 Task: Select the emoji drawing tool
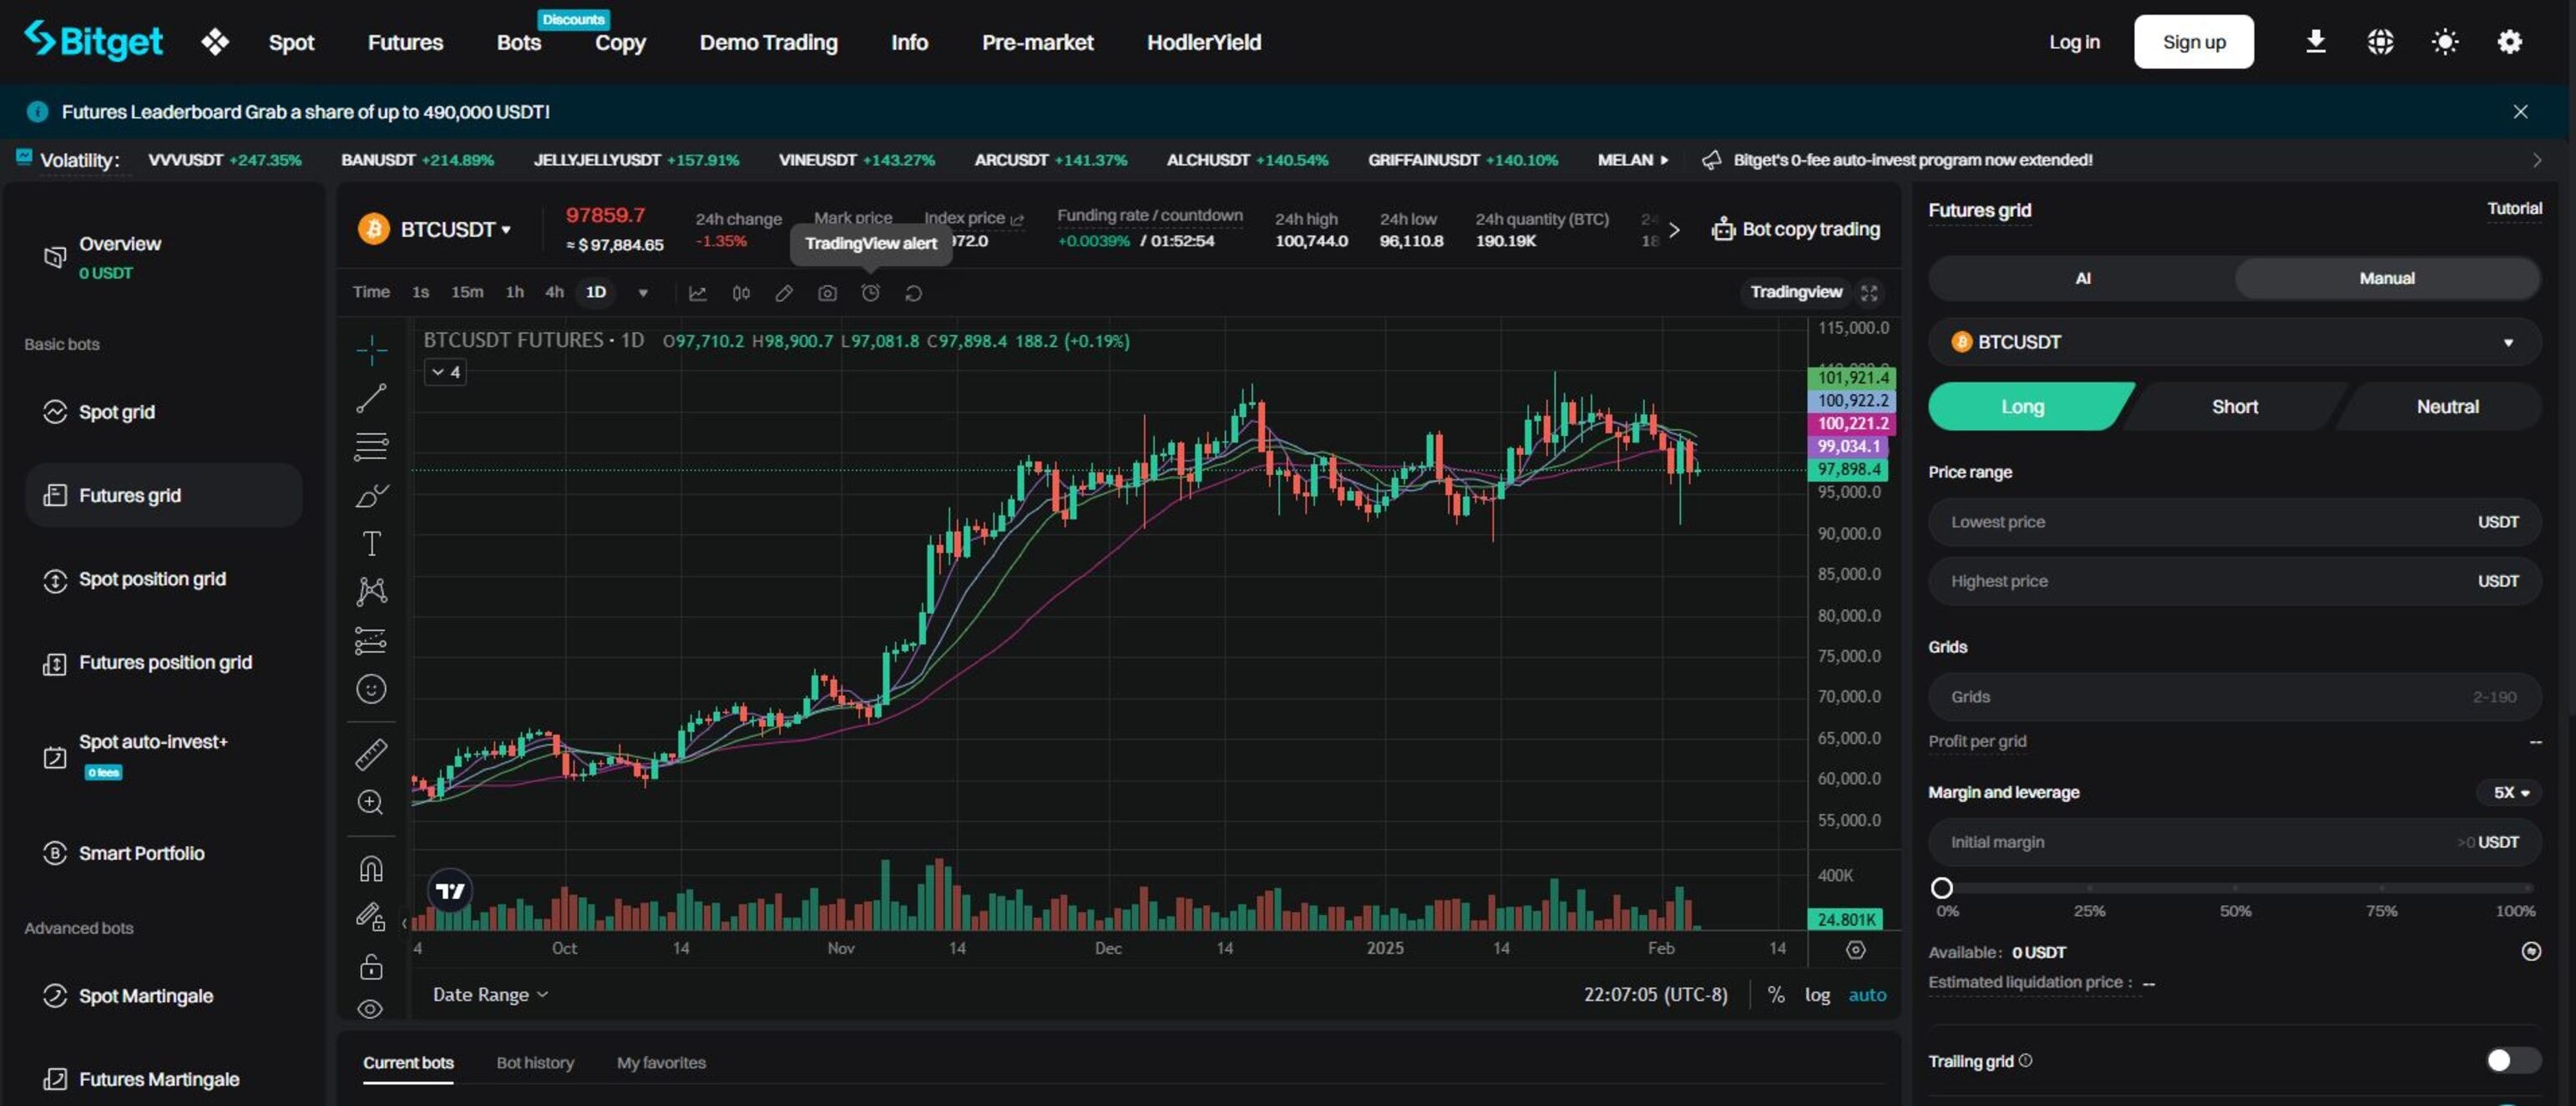click(x=371, y=688)
